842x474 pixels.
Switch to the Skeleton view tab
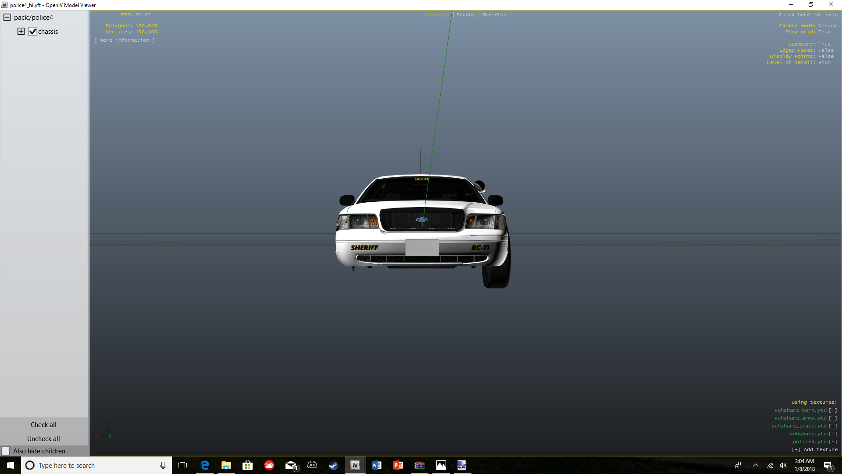(494, 14)
